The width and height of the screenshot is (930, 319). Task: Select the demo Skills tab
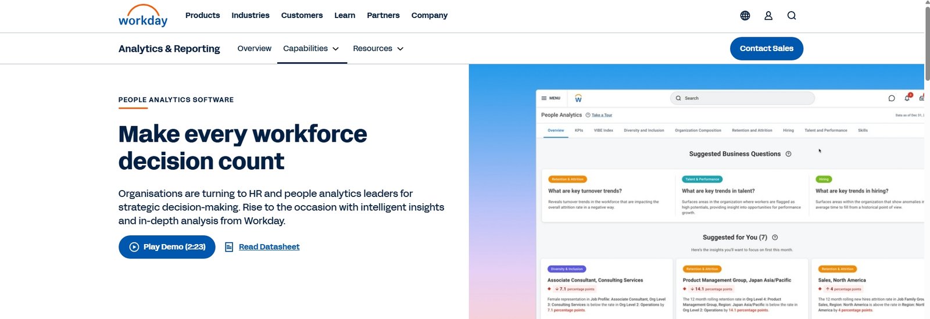coord(863,131)
